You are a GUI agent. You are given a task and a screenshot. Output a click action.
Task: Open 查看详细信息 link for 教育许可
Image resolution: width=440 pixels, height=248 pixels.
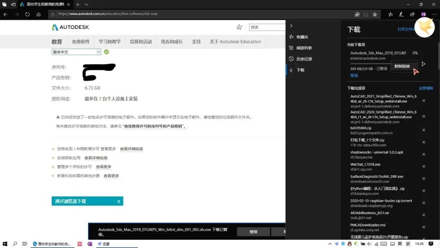click(131, 149)
